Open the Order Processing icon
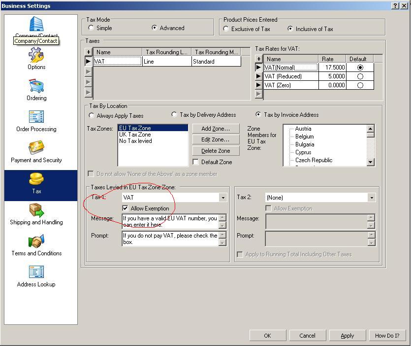This screenshot has height=346, width=411. 36,117
